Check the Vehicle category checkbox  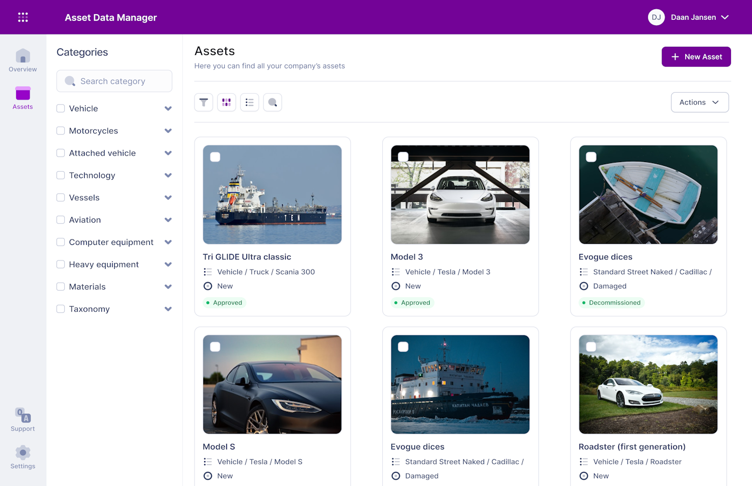point(61,109)
